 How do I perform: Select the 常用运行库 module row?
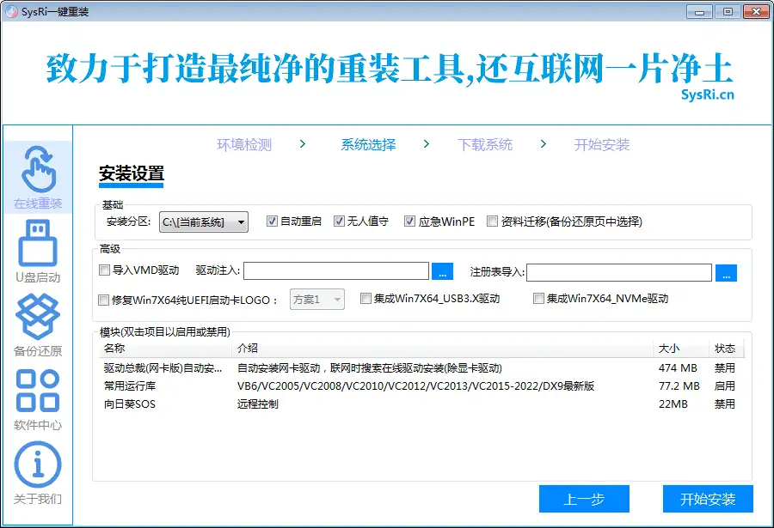pyautogui.click(x=421, y=386)
